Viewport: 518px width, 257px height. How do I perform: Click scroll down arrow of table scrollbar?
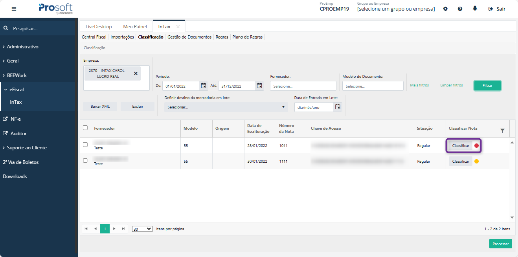click(512, 217)
